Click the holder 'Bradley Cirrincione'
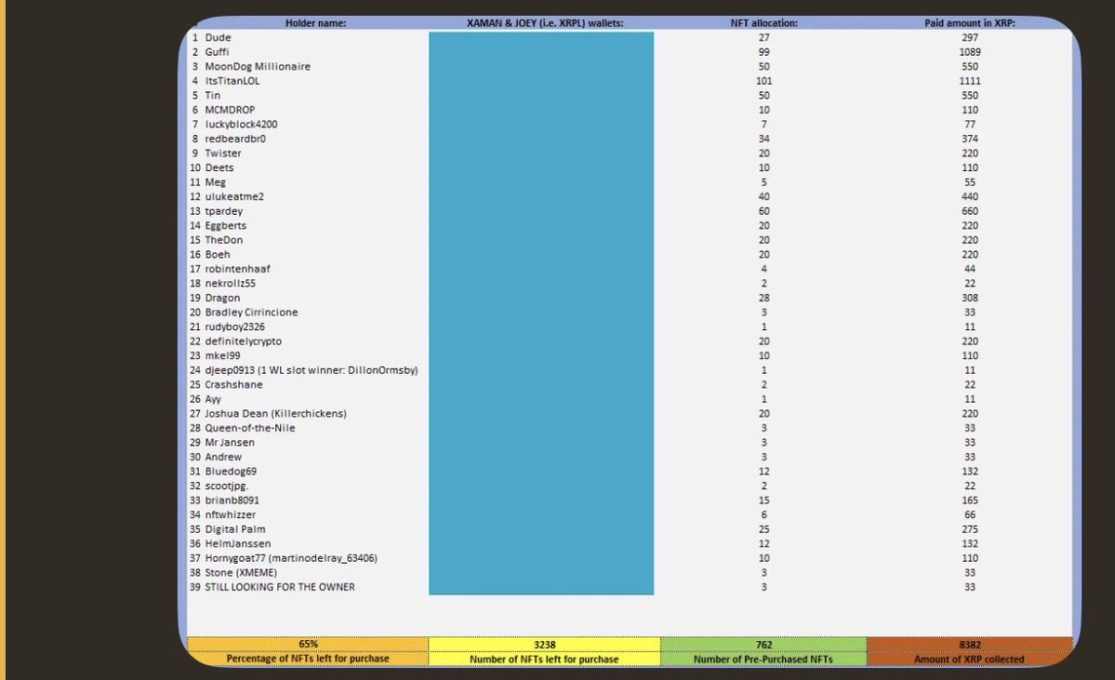 tap(251, 313)
